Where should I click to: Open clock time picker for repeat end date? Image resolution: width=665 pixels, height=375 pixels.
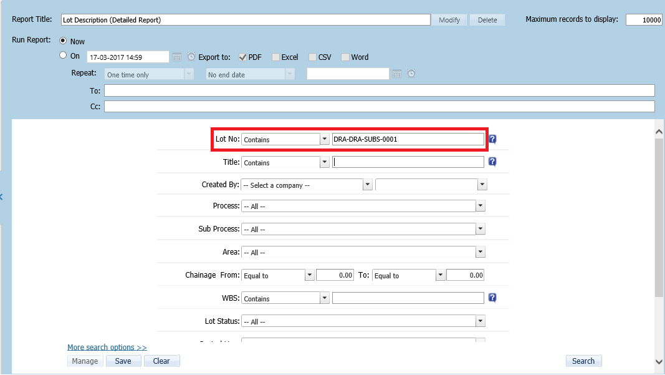411,74
